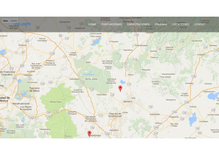This screenshot has width=219, height=155.
Task: Click the Ciudad Sahagún label
Action: point(73,54)
